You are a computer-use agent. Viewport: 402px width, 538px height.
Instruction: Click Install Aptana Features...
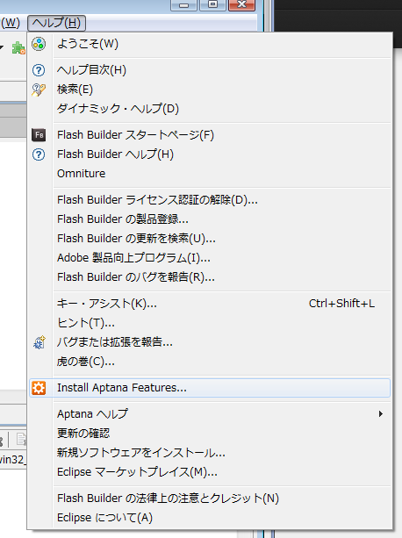210,388
